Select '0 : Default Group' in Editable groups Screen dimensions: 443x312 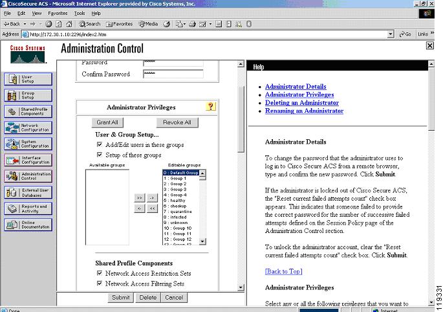point(181,173)
